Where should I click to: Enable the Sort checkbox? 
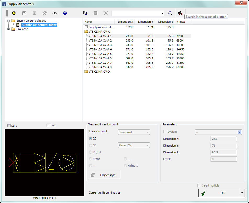[9, 126]
